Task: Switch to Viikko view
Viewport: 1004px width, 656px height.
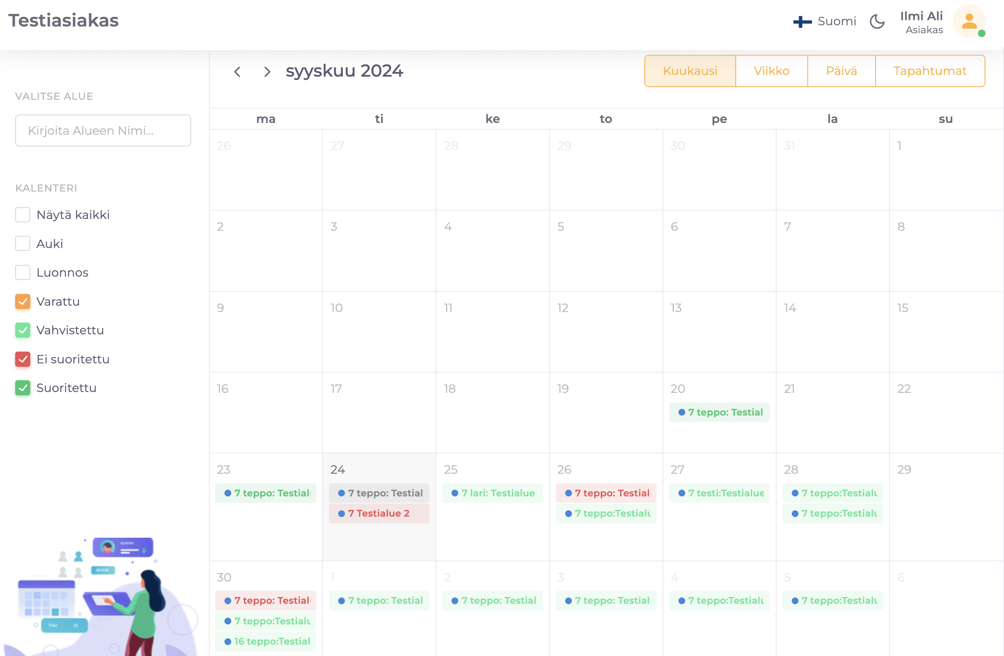Action: click(771, 71)
